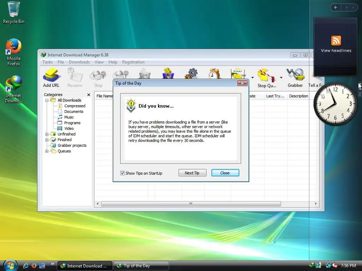Click the Close button in tip dialog

(x=225, y=173)
